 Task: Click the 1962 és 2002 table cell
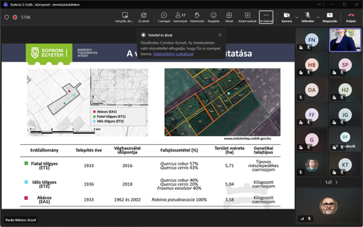(x=127, y=199)
